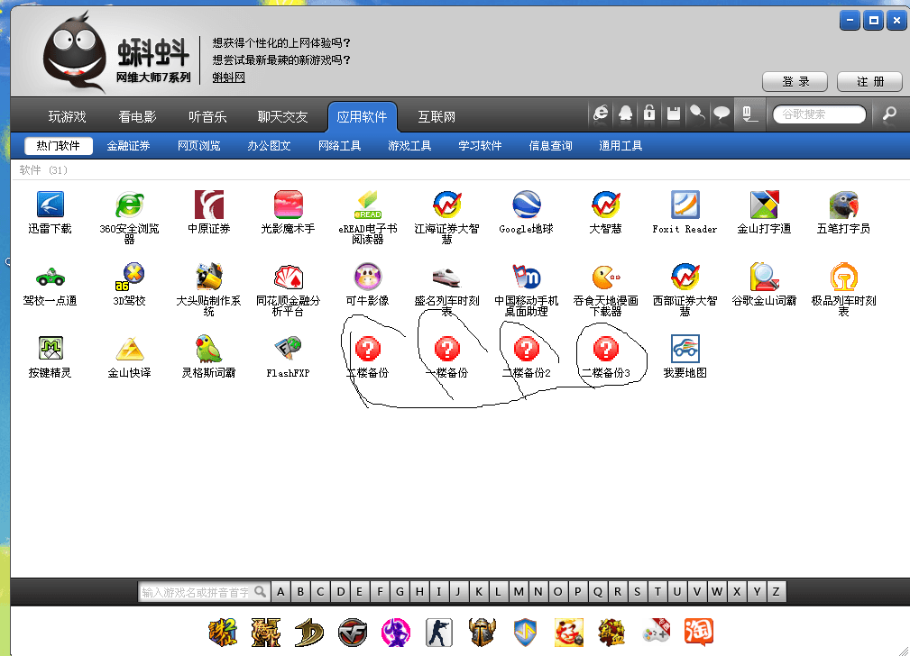
Task: Open the FlashFXP application icon
Action: [289, 349]
